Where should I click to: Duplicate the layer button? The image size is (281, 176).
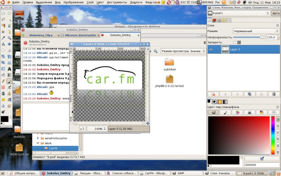pos(250,94)
